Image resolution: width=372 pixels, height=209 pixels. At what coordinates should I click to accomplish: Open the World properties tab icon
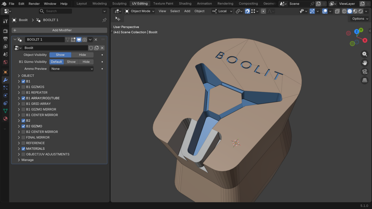tap(5, 62)
